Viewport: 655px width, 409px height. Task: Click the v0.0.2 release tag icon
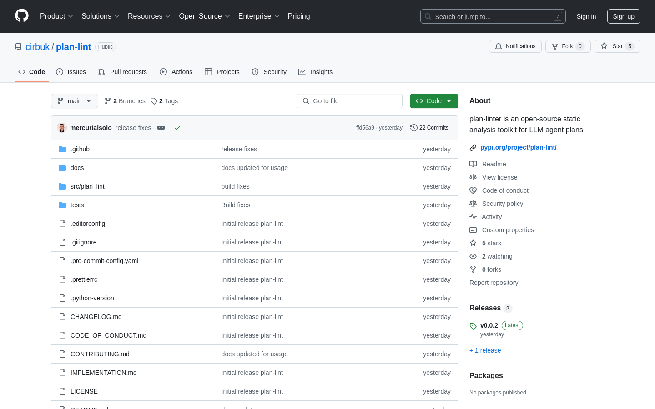tap(473, 326)
